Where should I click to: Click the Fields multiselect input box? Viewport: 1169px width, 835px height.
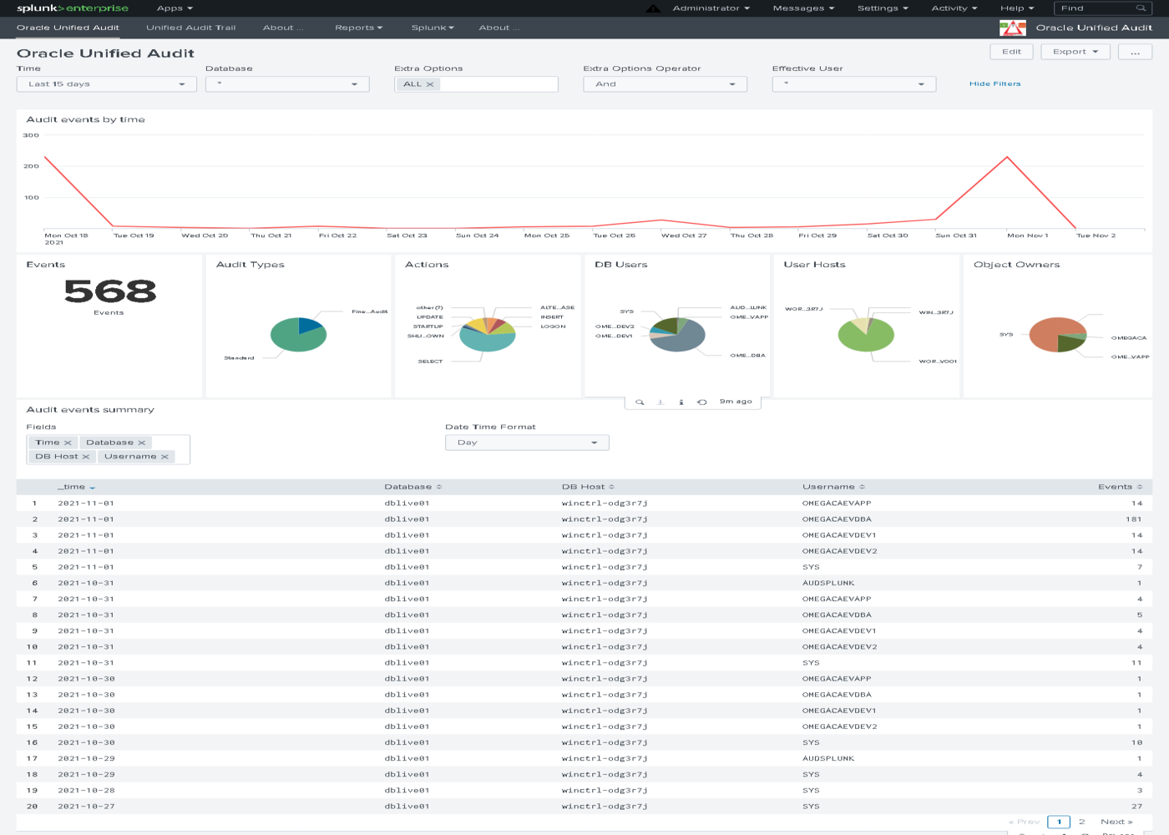(x=109, y=449)
